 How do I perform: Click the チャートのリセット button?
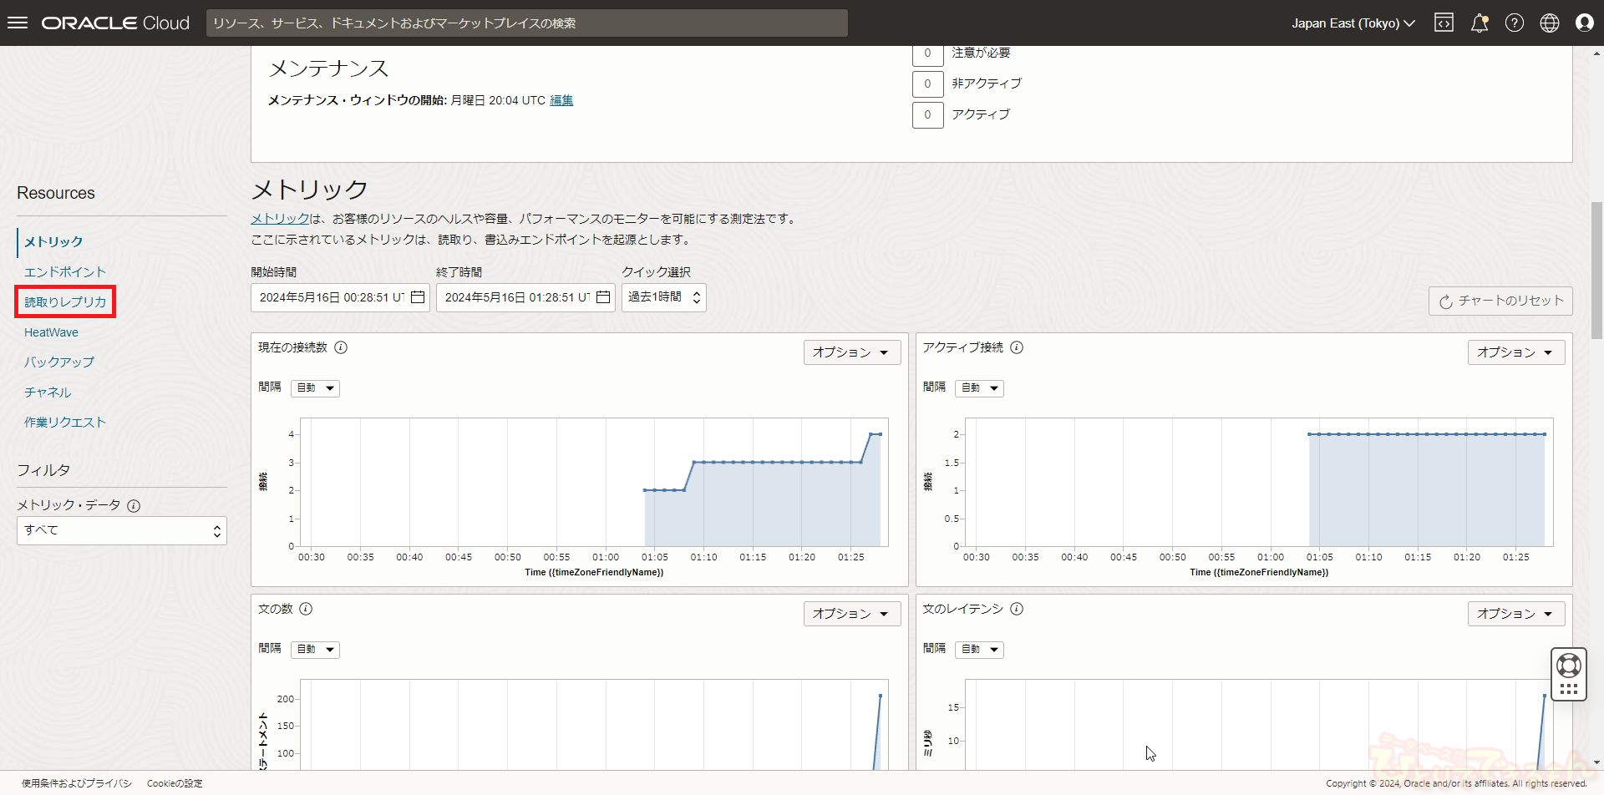(1500, 301)
